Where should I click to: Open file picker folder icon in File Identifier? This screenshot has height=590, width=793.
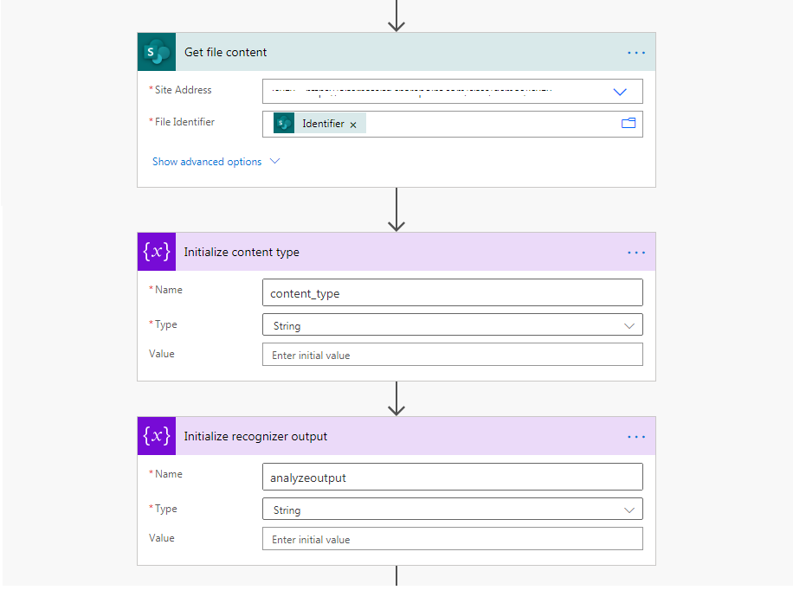629,123
